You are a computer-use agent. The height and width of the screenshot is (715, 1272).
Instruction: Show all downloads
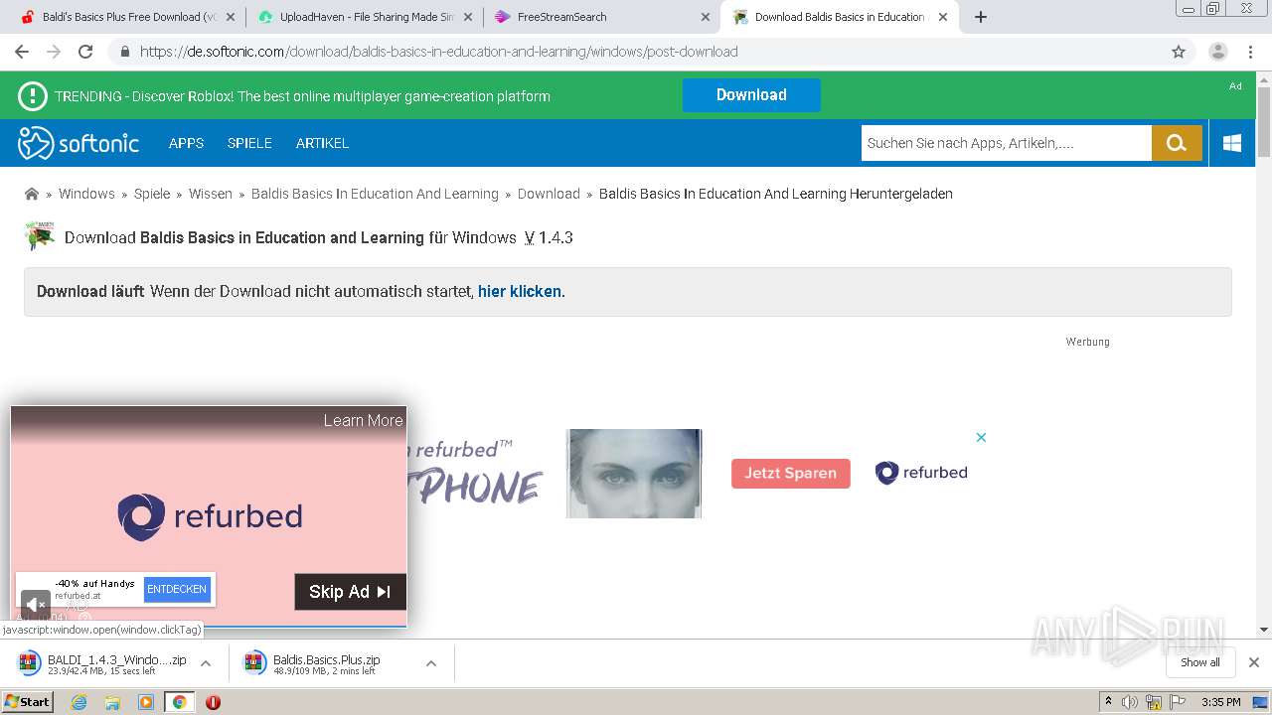(x=1200, y=662)
